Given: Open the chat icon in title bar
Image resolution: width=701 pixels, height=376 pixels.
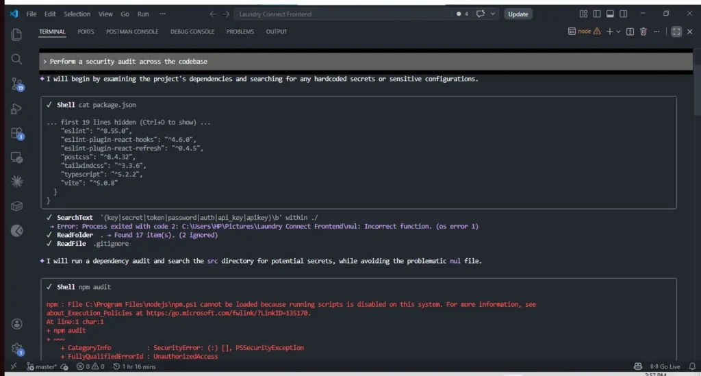Looking at the screenshot, I should tap(480, 14).
